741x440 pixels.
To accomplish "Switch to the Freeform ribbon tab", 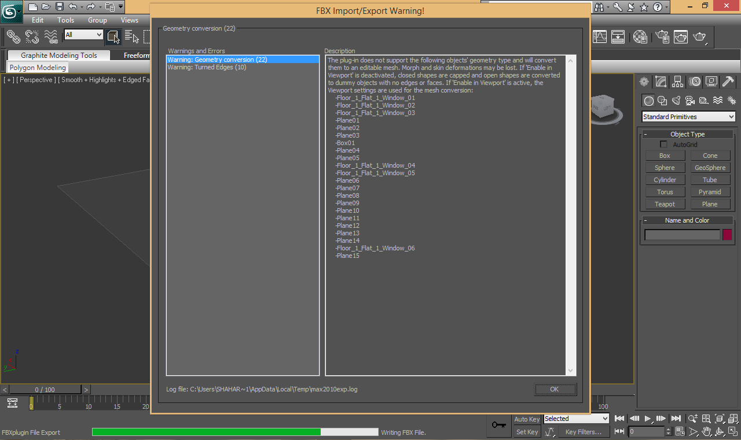I will [137, 56].
